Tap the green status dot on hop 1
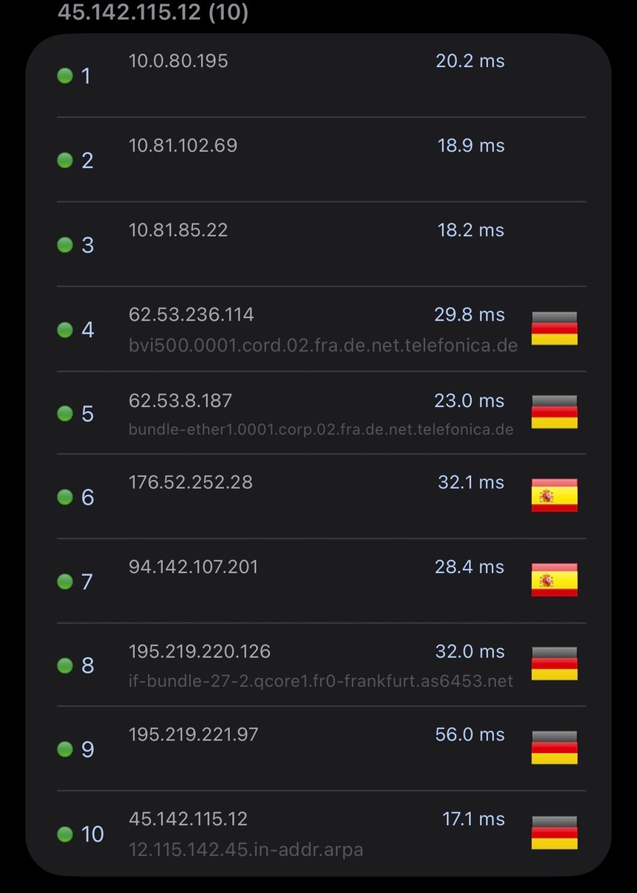 pyautogui.click(x=65, y=75)
